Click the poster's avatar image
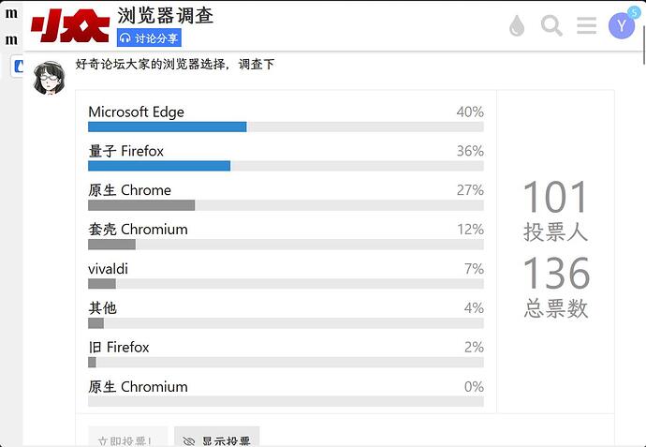 tap(48, 78)
